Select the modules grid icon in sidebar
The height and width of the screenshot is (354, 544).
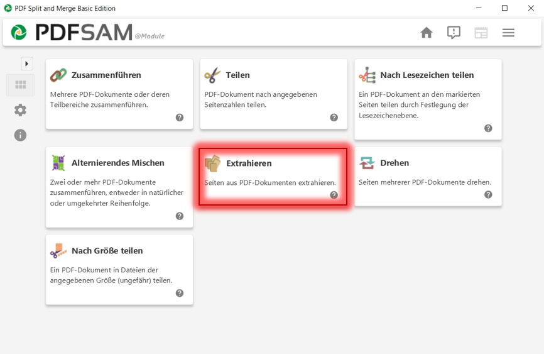tap(21, 85)
